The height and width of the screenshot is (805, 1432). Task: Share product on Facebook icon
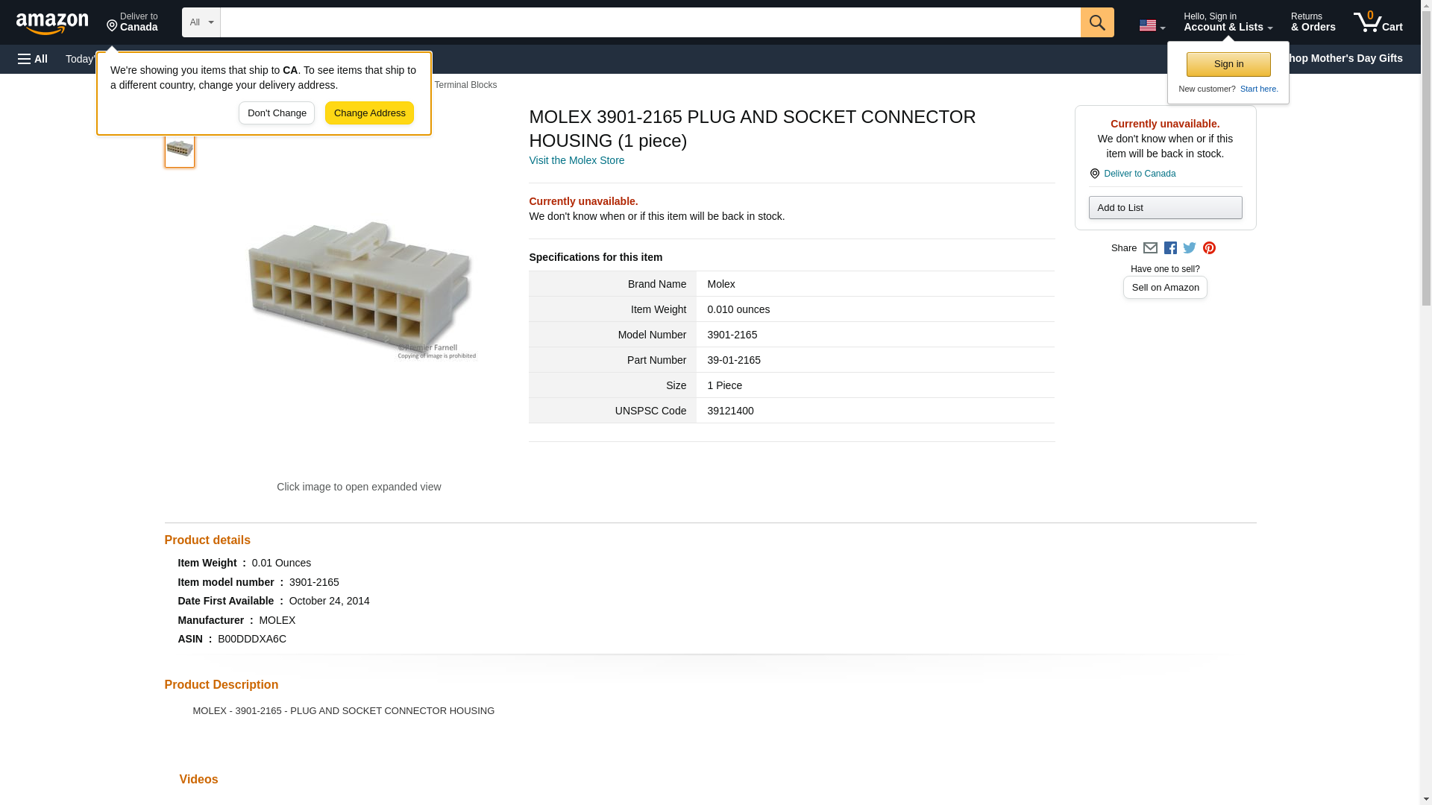pos(1170,248)
